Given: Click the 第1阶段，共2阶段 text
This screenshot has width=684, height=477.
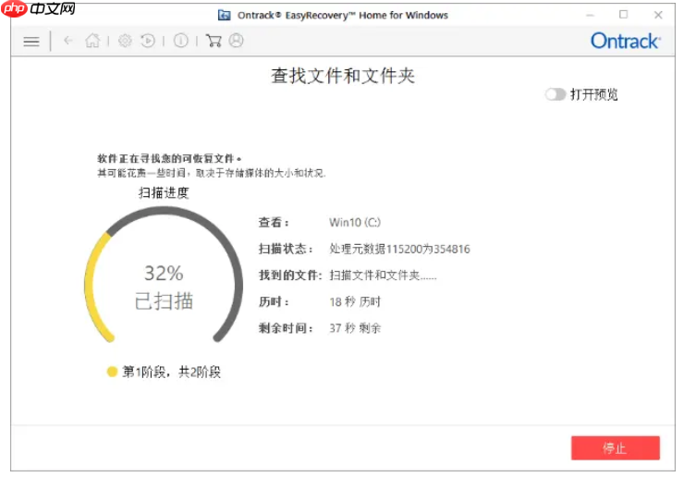Looking at the screenshot, I should tap(171, 372).
